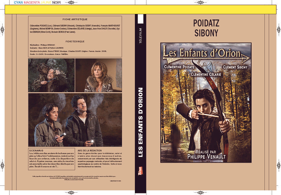Click the yellow strip across the top
This screenshot has height=195, width=281.
click(140, 10)
